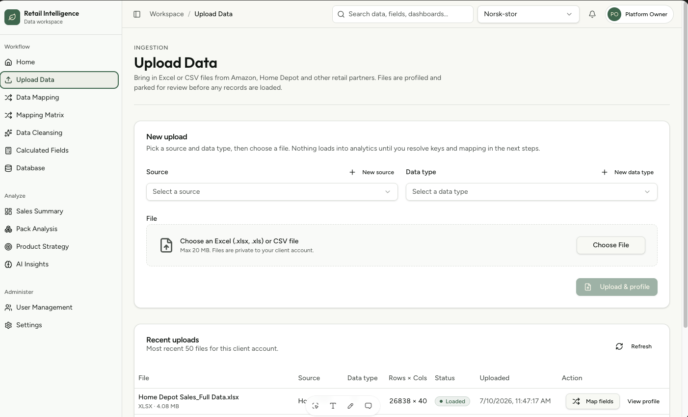Click the New data type button
Image resolution: width=688 pixels, height=417 pixels.
pos(628,172)
